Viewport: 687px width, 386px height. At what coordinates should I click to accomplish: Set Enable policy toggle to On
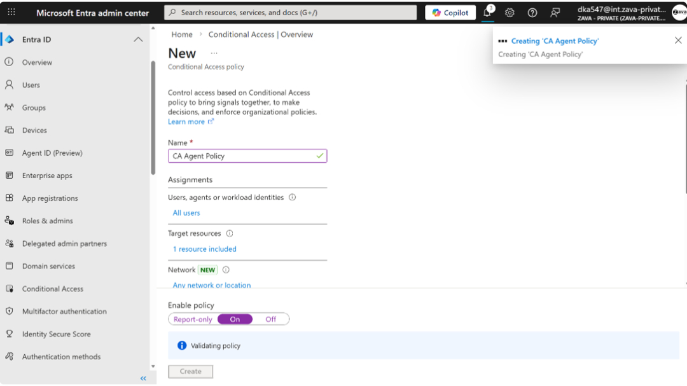235,319
